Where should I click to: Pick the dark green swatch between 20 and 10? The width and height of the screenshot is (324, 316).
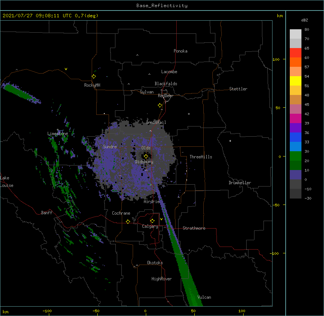point(295,166)
